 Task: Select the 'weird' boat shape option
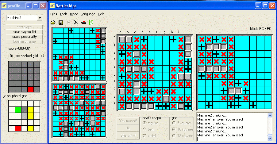[x=144, y=136]
